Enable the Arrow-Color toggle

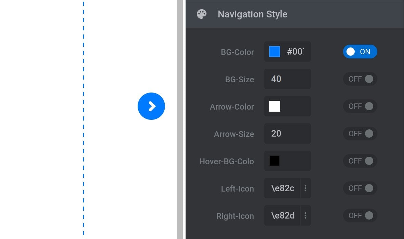(x=360, y=106)
